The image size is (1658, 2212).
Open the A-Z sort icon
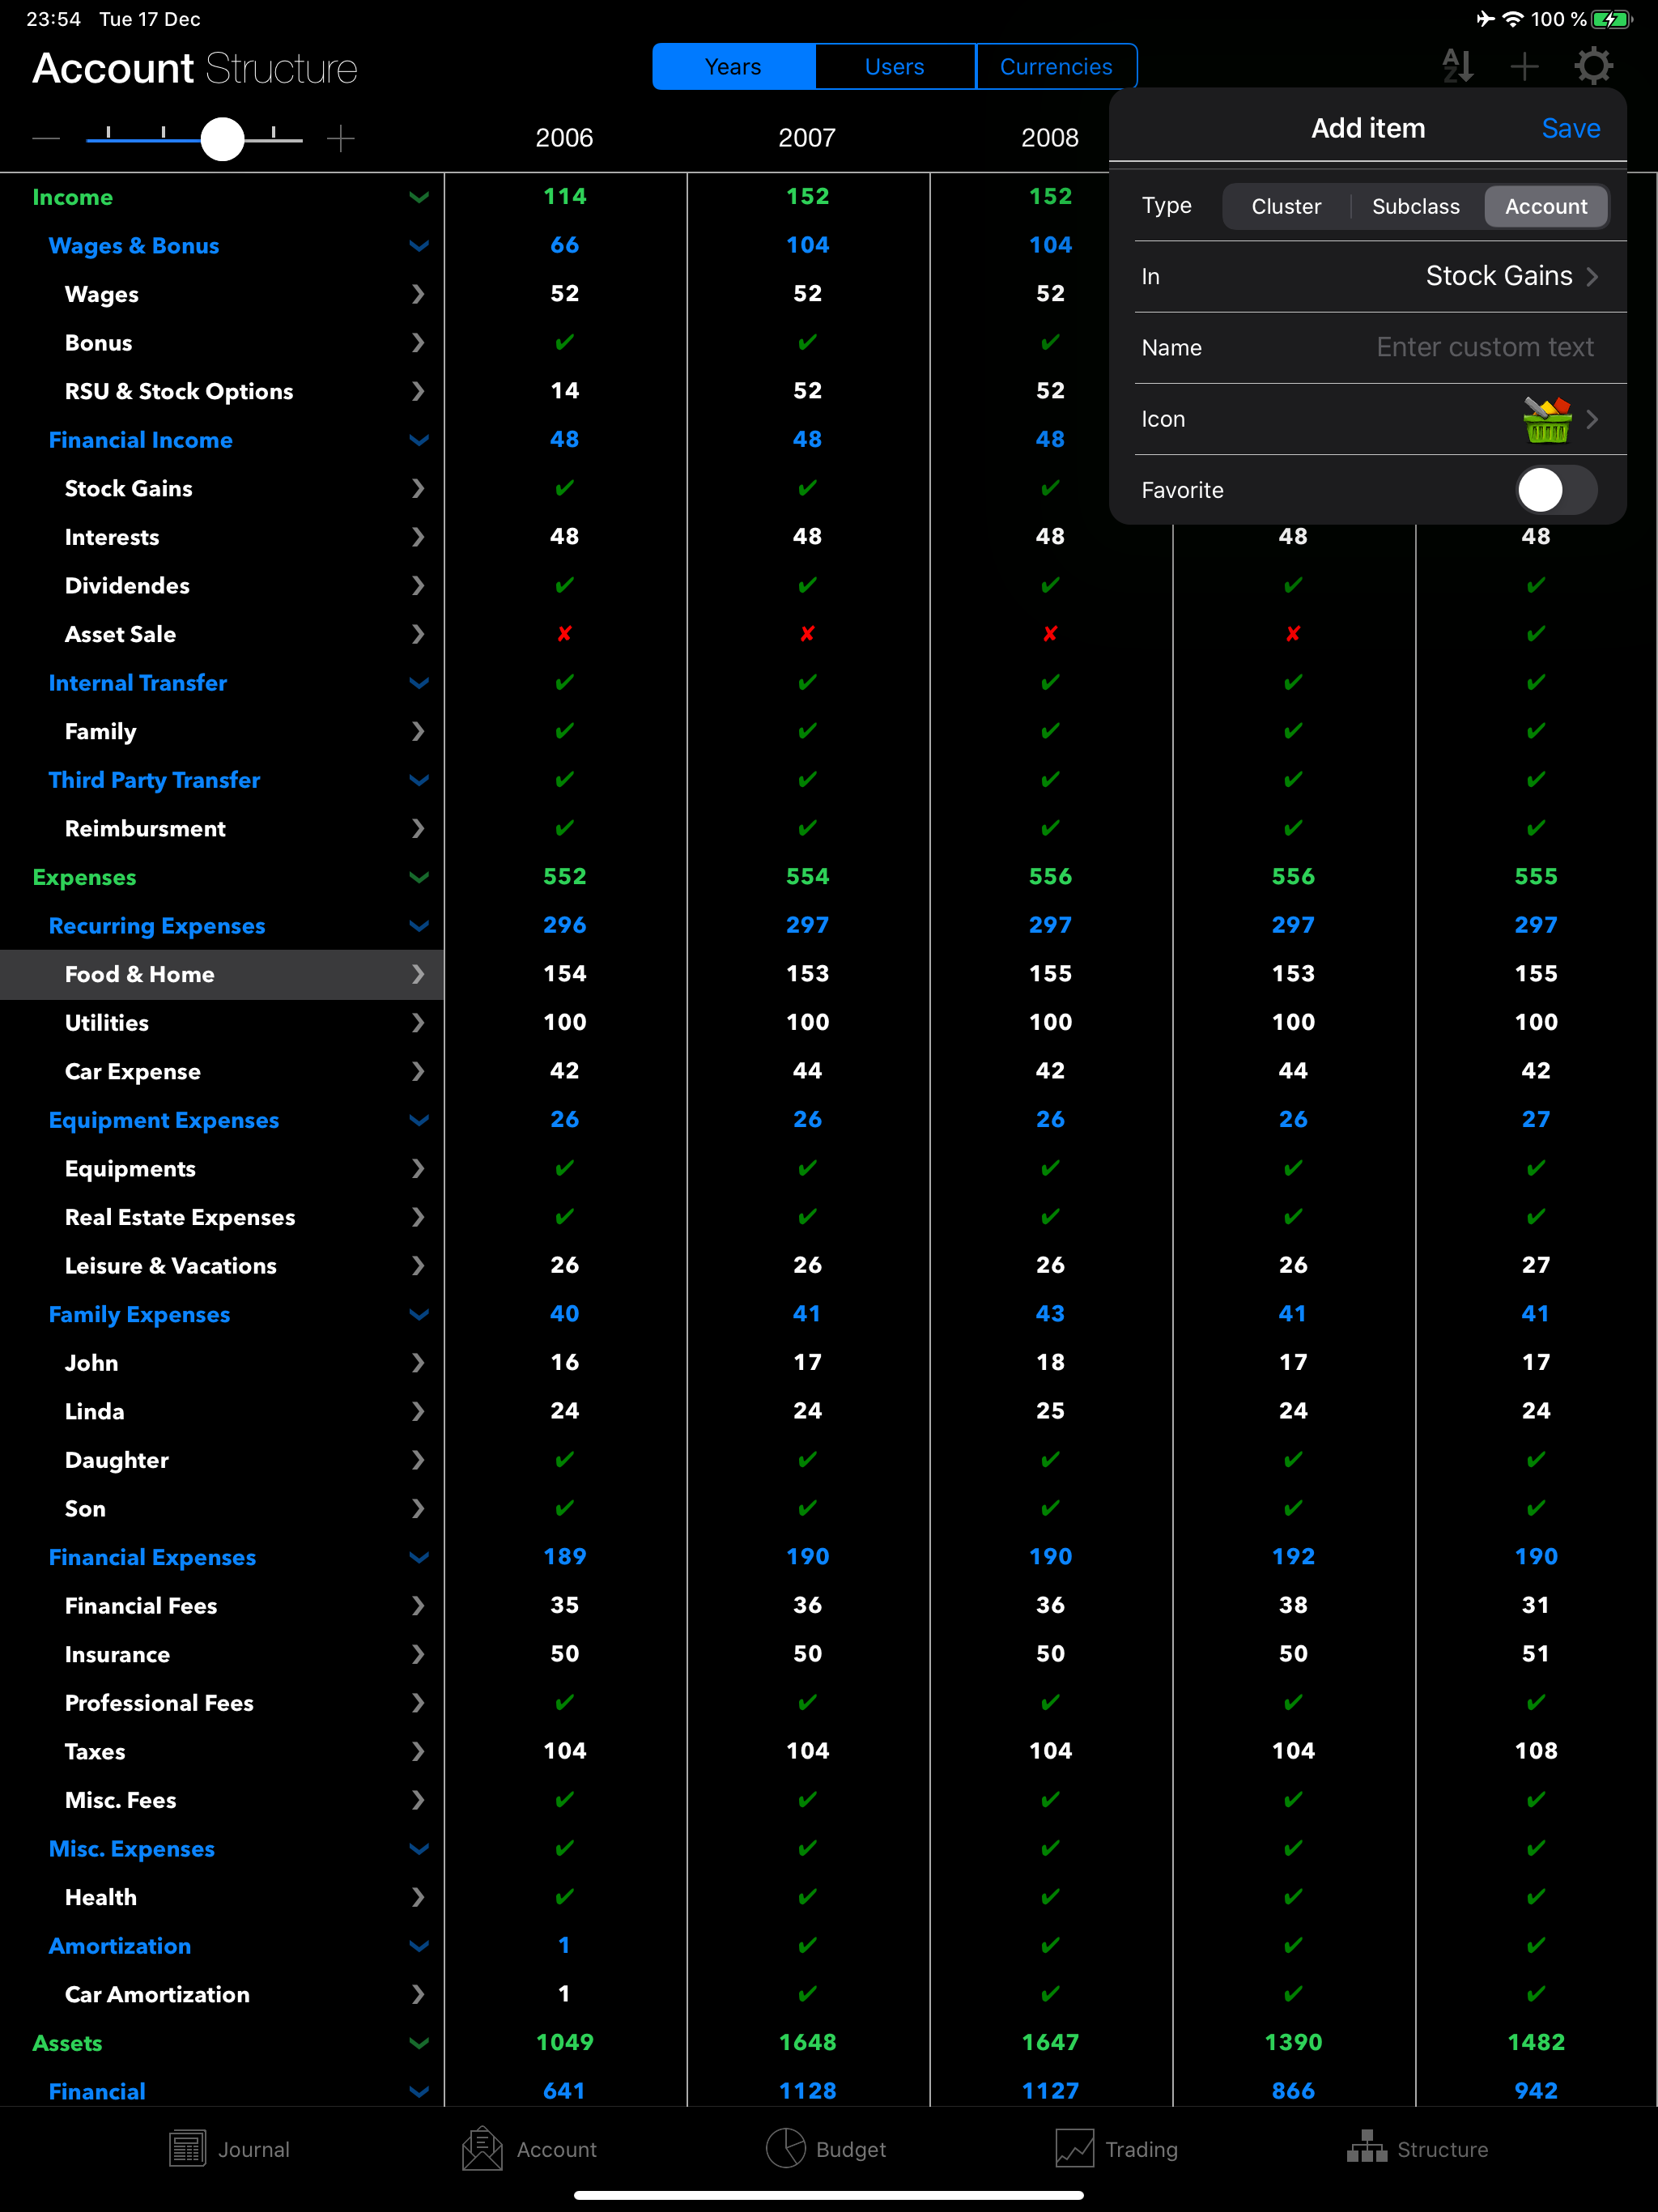[1457, 67]
